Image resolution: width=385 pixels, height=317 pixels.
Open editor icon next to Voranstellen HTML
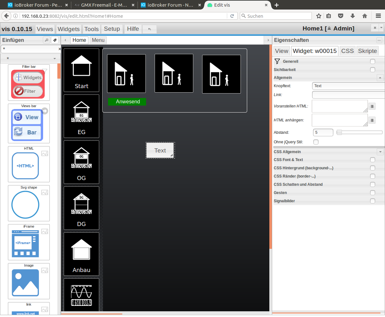point(372,107)
